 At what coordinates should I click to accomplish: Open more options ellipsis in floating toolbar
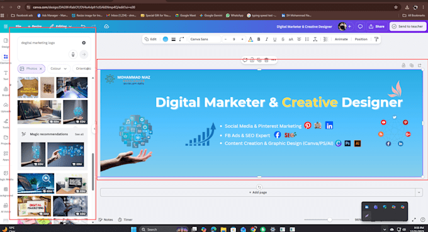point(274,60)
